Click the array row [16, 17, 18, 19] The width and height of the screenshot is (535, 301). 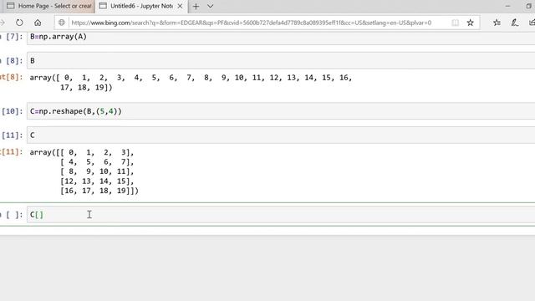pyautogui.click(x=99, y=191)
